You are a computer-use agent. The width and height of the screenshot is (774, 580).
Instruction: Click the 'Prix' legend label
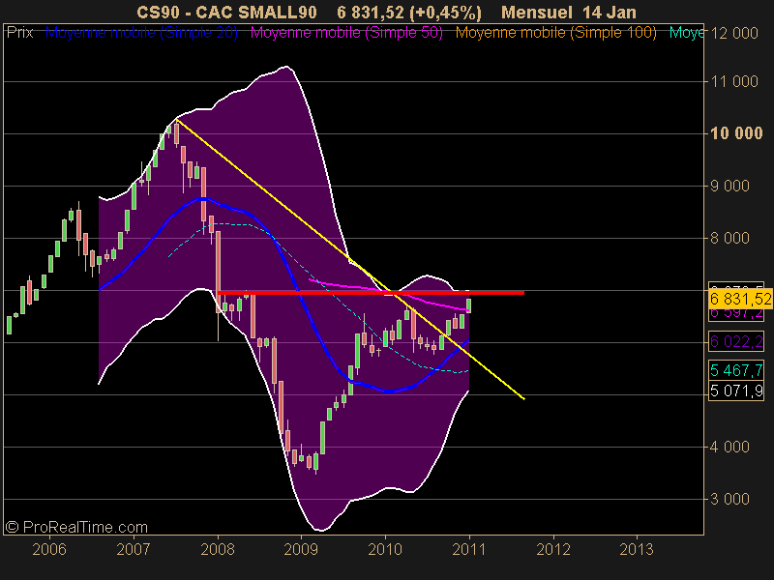pos(19,33)
